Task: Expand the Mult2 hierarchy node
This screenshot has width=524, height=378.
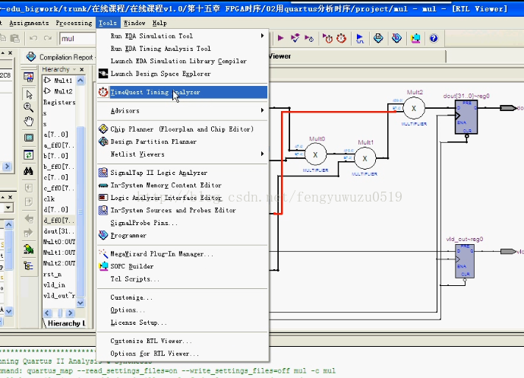Action: tap(47, 91)
